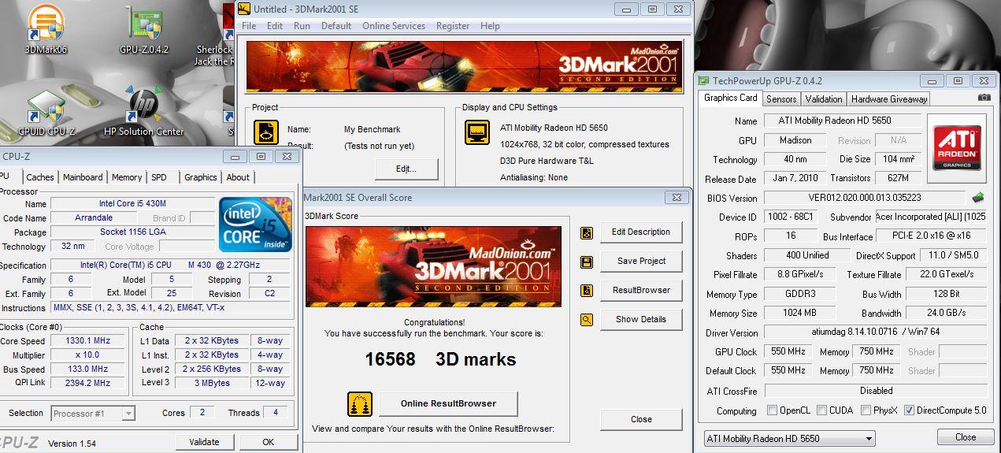Click the 3DMark2001 SE title bar icon
1001x453 pixels.
click(x=245, y=9)
